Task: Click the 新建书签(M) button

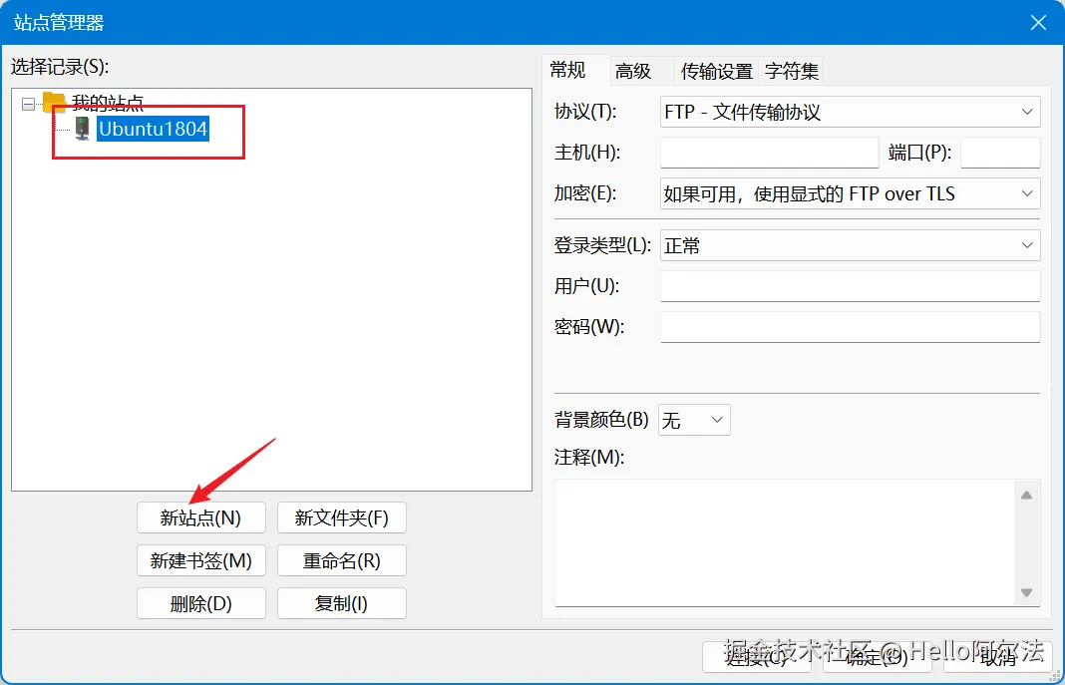Action: click(x=201, y=560)
